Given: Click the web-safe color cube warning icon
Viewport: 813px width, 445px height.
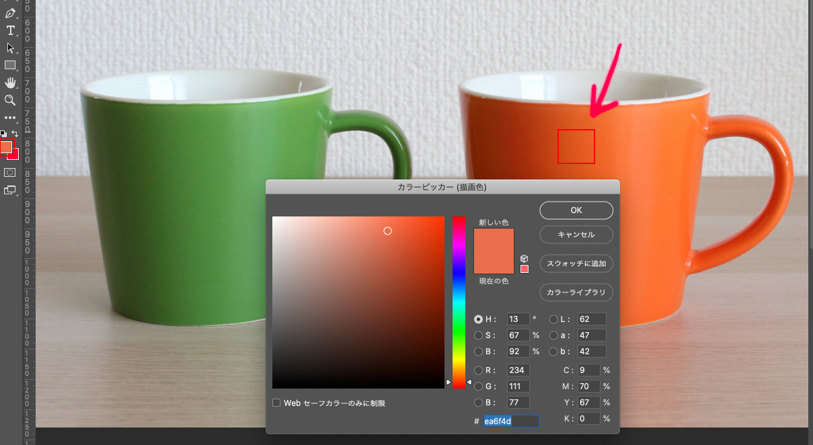Looking at the screenshot, I should click(525, 259).
